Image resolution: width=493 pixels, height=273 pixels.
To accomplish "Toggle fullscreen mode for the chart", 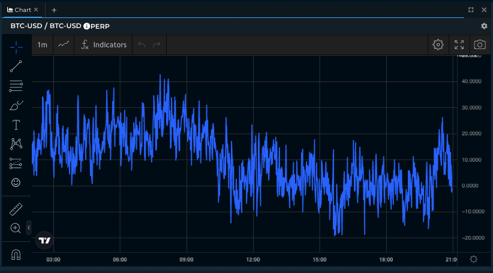I will click(459, 45).
